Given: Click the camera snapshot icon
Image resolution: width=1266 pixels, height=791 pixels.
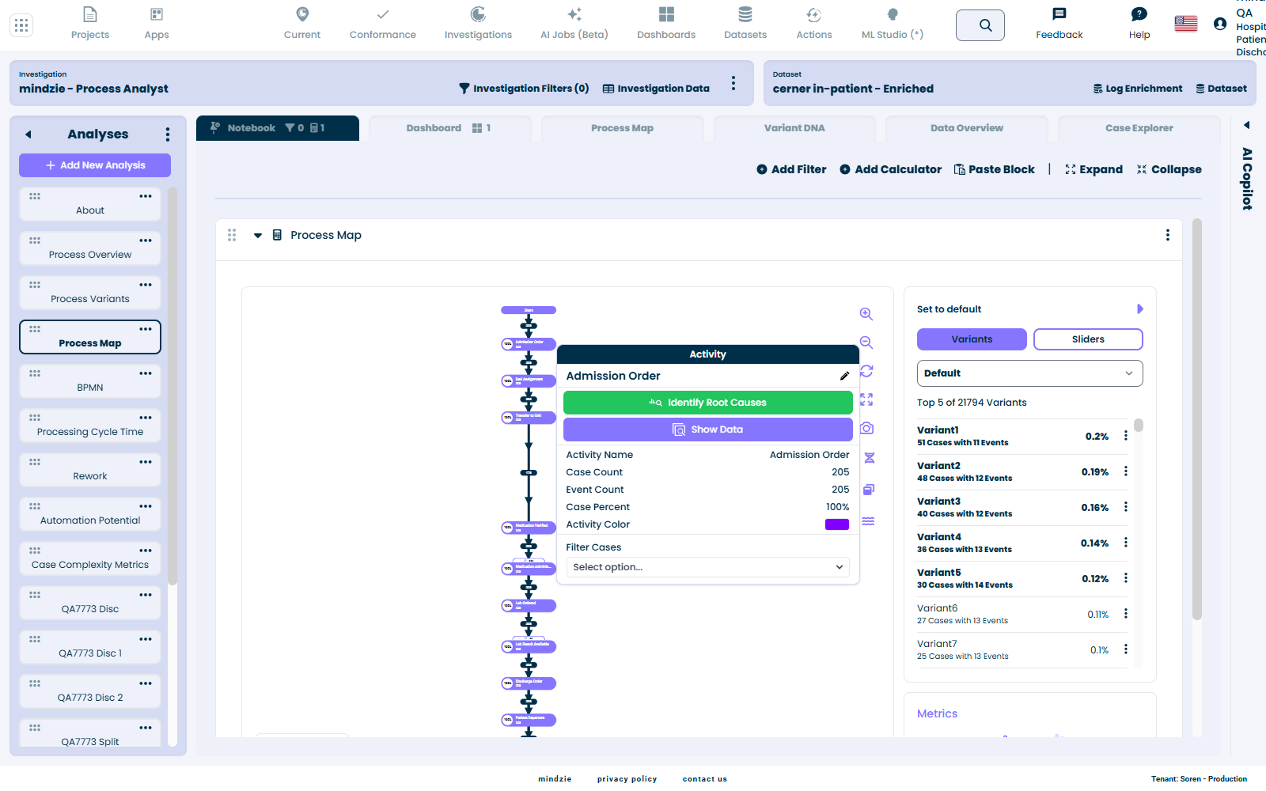Looking at the screenshot, I should coord(866,428).
